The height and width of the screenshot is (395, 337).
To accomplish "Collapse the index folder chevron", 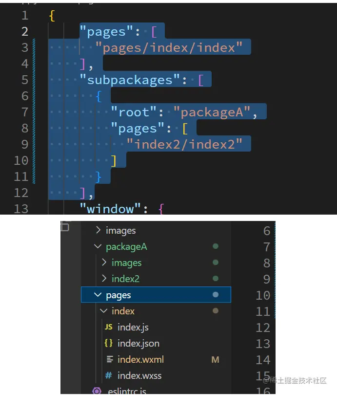I will pos(104,310).
